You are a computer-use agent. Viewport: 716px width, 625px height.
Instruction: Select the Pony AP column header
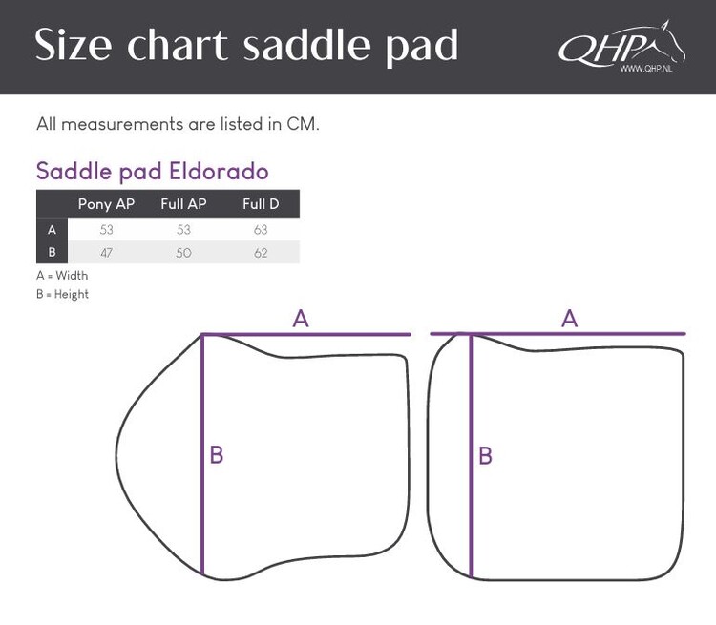pos(106,203)
